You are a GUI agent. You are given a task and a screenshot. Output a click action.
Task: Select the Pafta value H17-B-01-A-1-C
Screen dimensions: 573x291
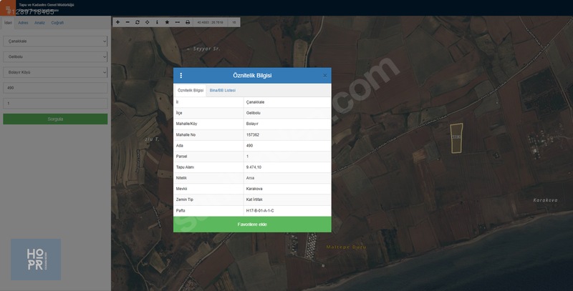(260, 210)
